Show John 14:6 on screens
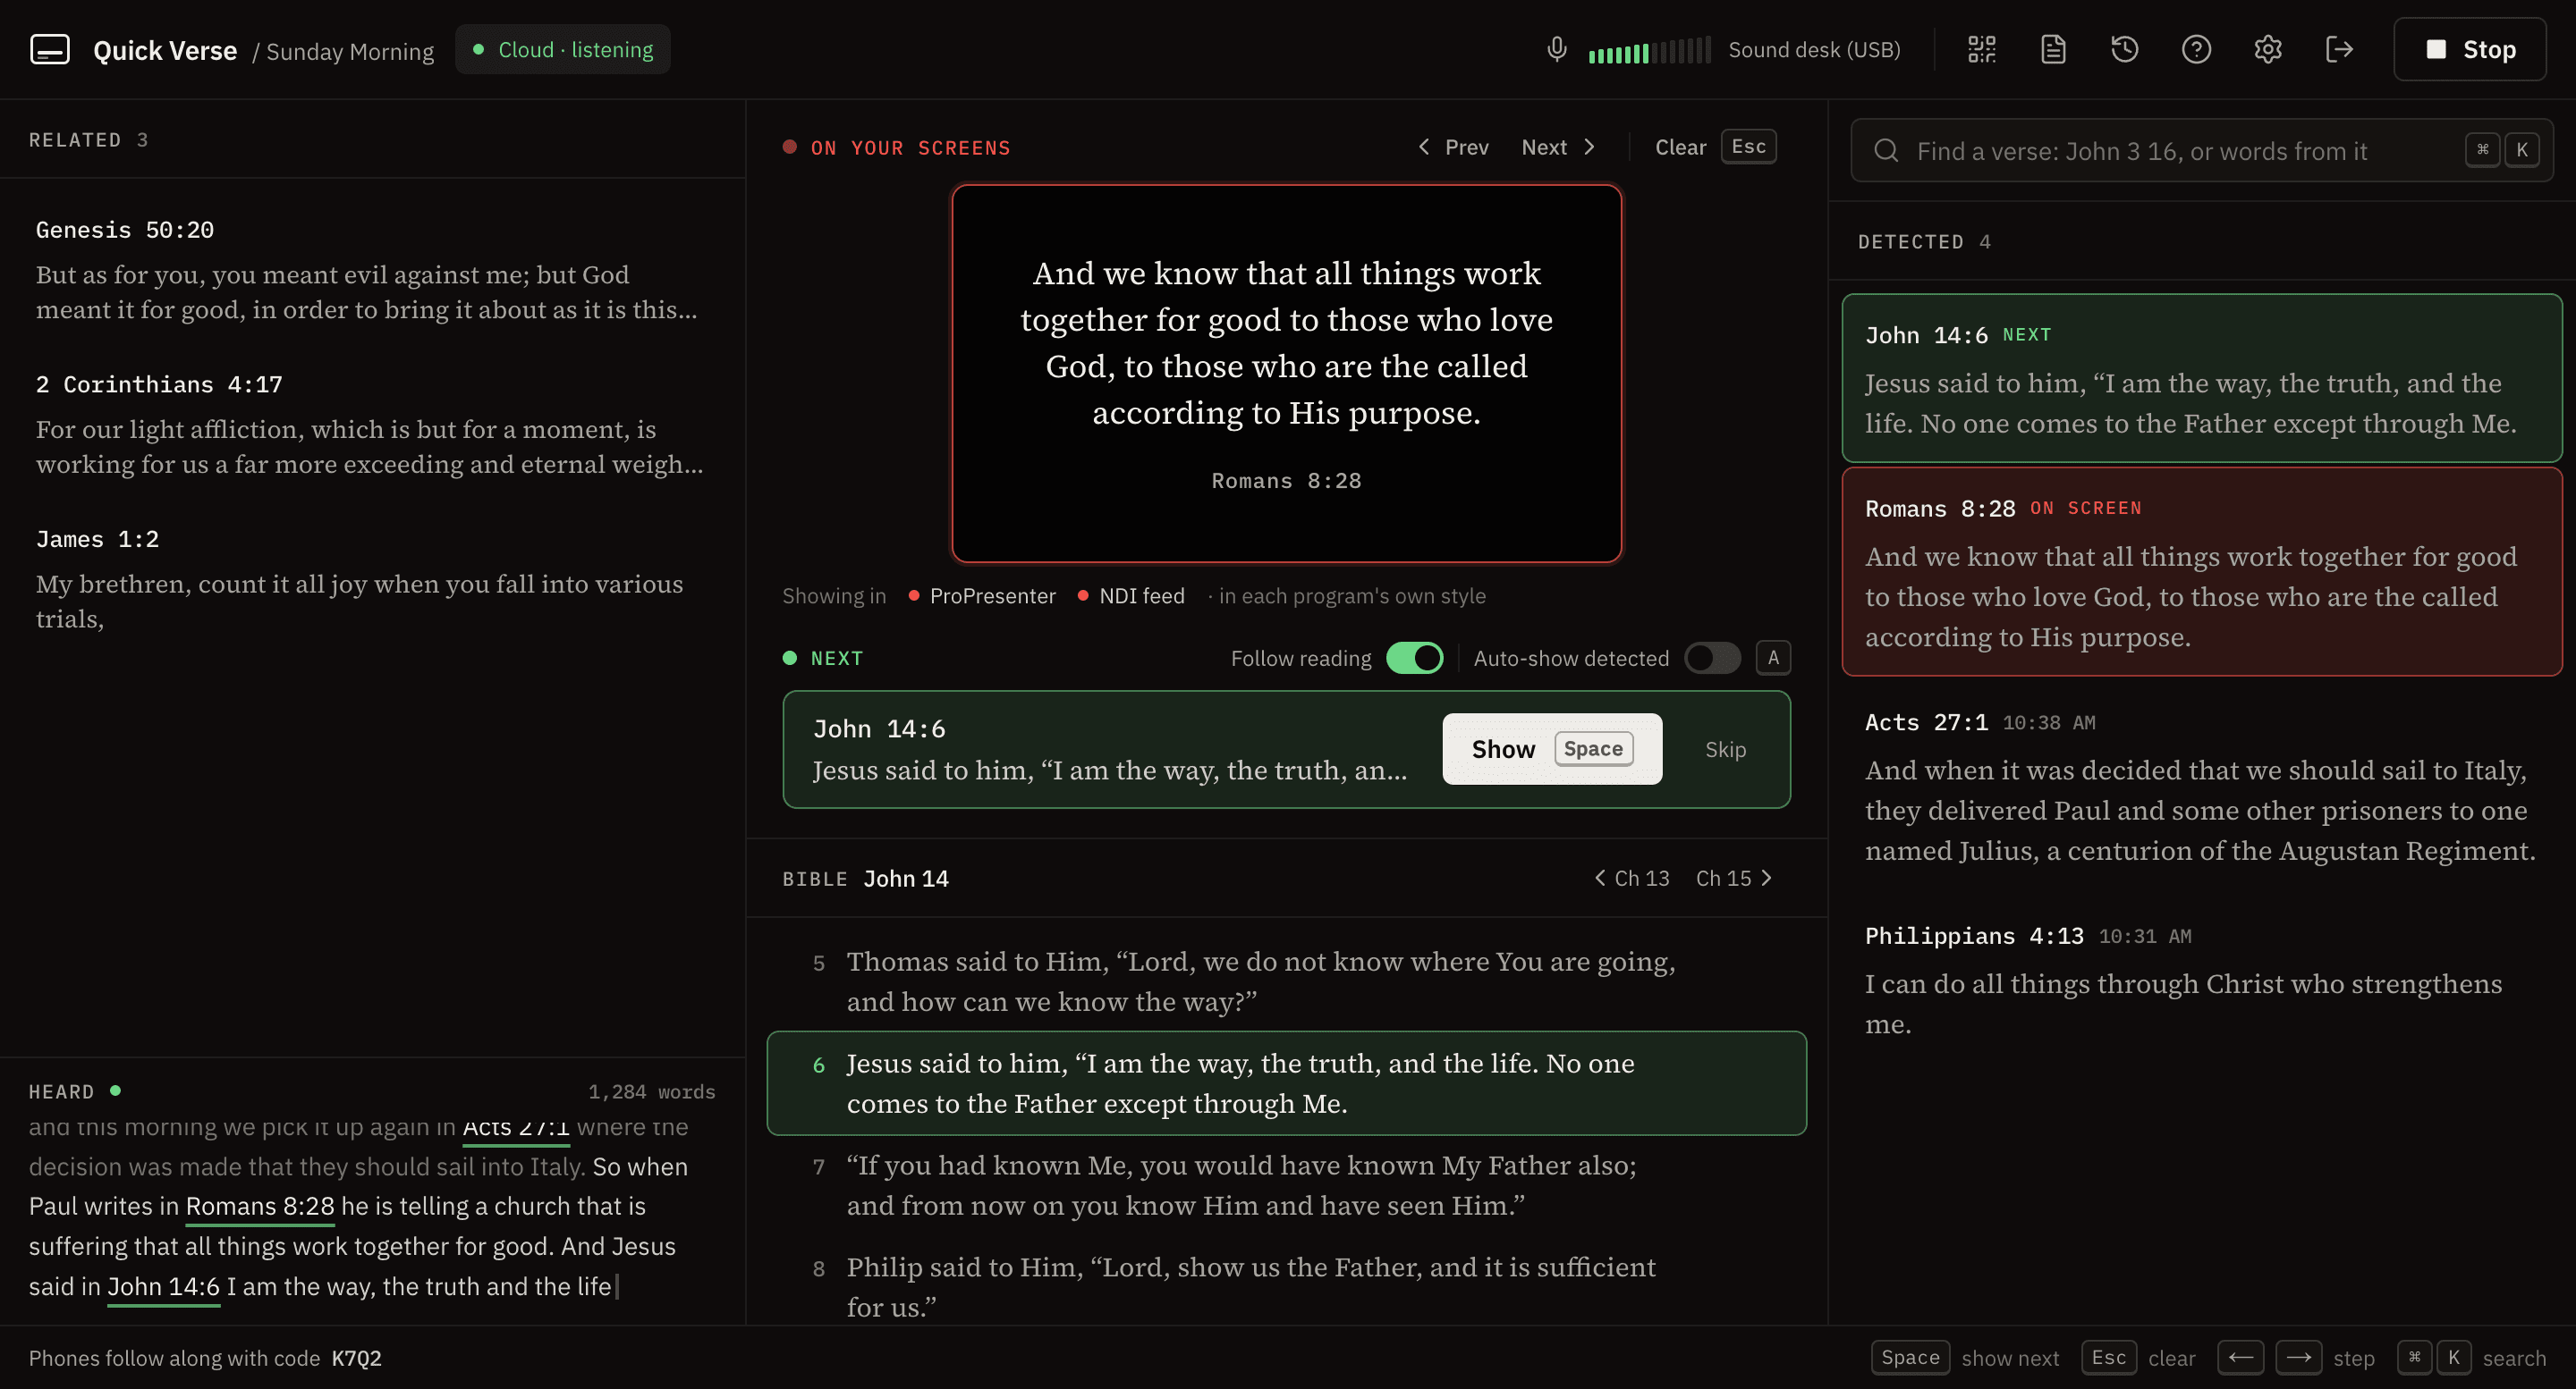The height and width of the screenshot is (1389, 2576). click(x=1552, y=748)
